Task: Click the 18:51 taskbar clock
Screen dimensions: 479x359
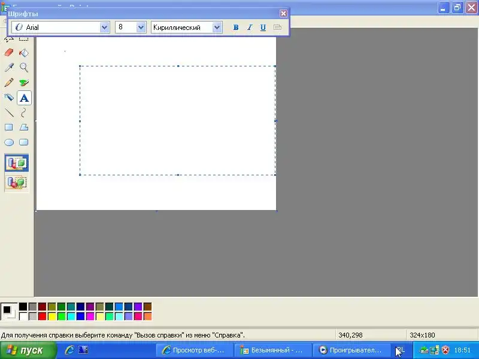Action: (x=462, y=350)
